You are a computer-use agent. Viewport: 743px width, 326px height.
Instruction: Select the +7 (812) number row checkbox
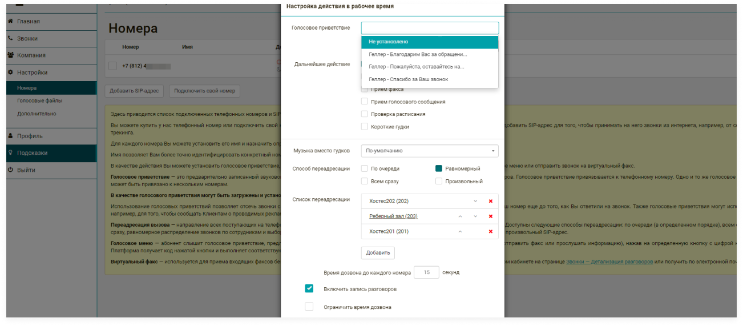[x=112, y=66]
